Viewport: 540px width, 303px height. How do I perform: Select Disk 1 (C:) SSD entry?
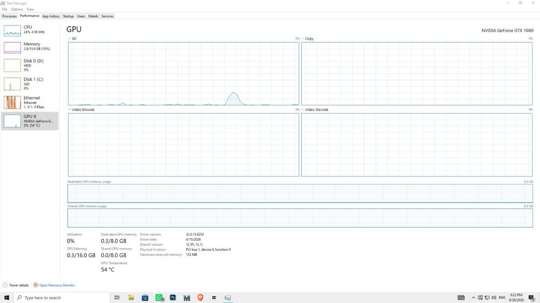pyautogui.click(x=30, y=84)
